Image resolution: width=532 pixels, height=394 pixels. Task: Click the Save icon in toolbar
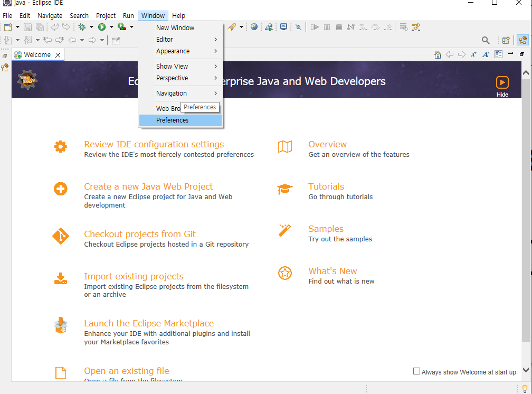[x=27, y=27]
